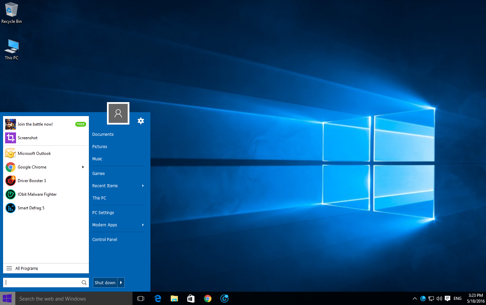This screenshot has height=305, width=486.
Task: Open Control Panel from the start menu
Action: 105,240
